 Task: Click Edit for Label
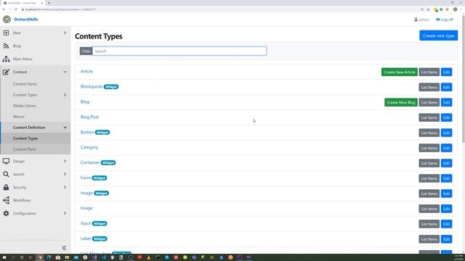446,239
